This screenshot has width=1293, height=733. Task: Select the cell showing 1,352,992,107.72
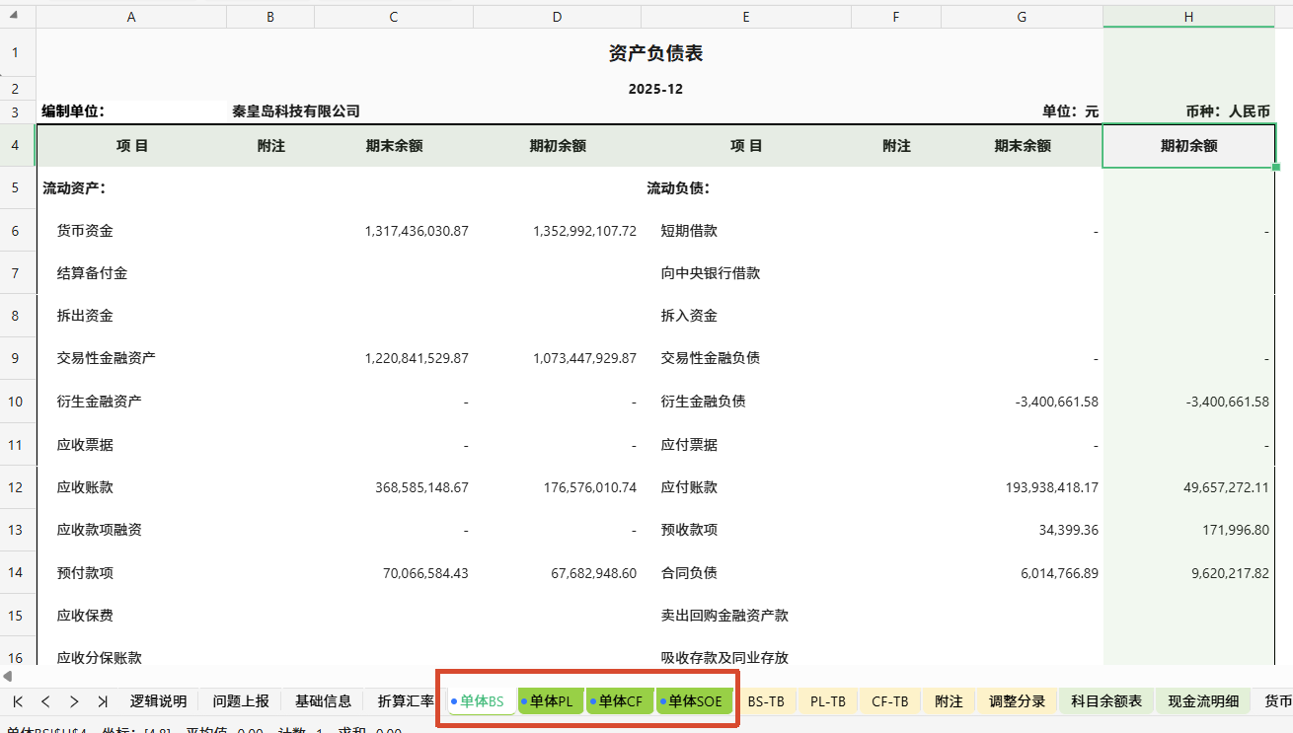(584, 231)
